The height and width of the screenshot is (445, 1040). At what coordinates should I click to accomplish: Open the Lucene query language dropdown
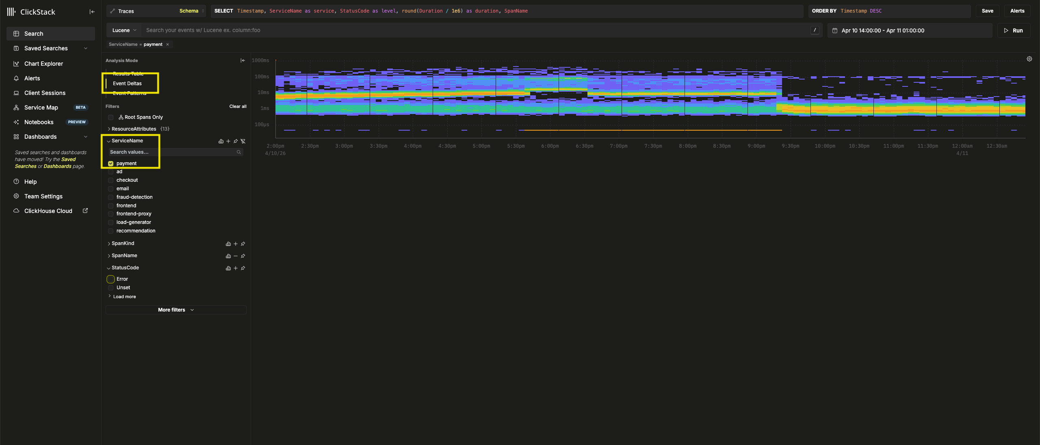click(124, 30)
